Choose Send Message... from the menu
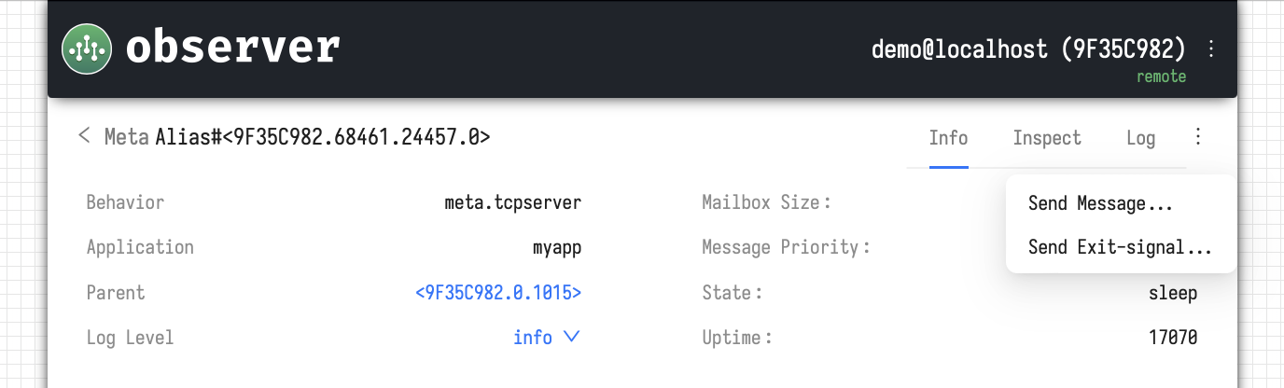This screenshot has width=1284, height=388. pos(1100,203)
